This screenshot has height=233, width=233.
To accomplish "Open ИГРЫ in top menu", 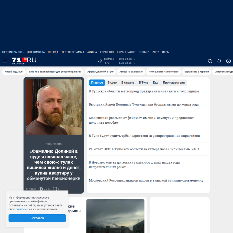I will [x=166, y=52].
